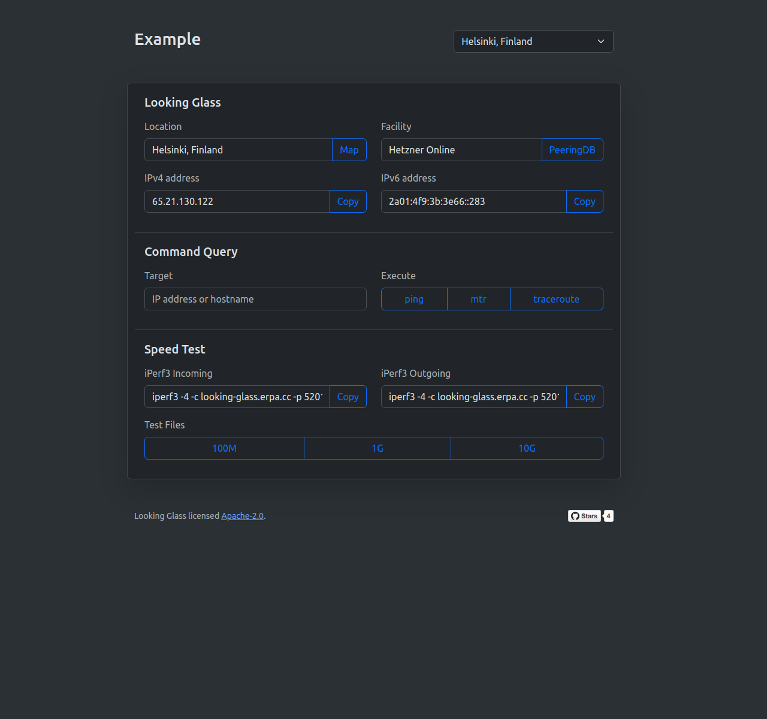Copy the iPerf3 Incoming command
Image resolution: width=767 pixels, height=719 pixels.
pyautogui.click(x=348, y=397)
